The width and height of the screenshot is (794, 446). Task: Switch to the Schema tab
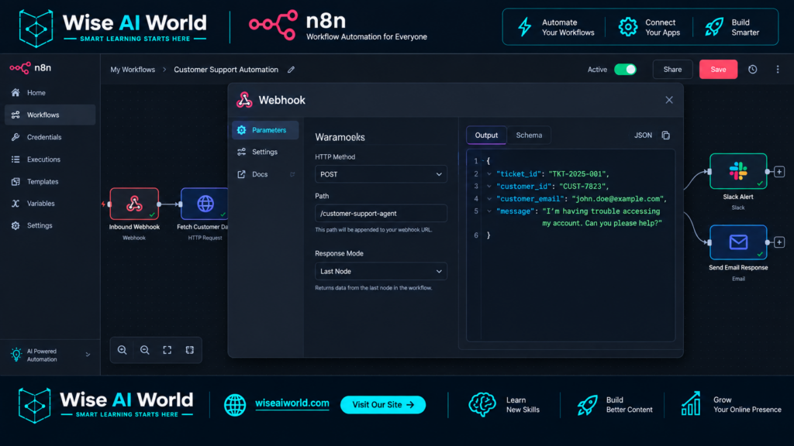(x=529, y=135)
